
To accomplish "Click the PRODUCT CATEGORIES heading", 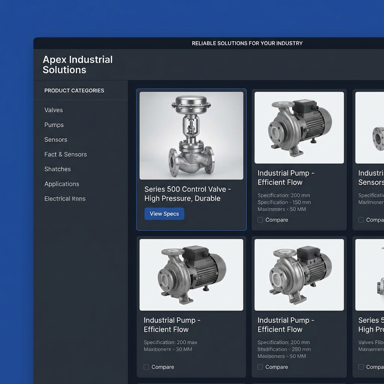I will point(74,91).
